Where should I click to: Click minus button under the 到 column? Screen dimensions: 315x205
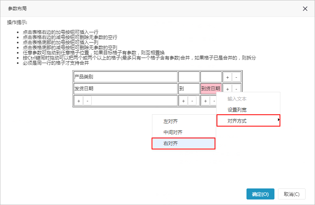pos(192,101)
